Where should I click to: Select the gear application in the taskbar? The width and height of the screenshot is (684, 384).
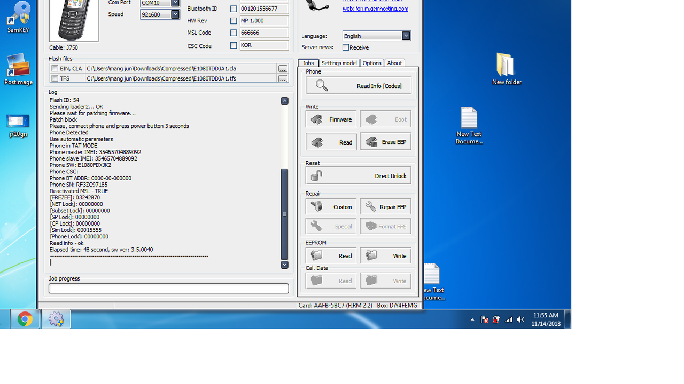click(56, 319)
